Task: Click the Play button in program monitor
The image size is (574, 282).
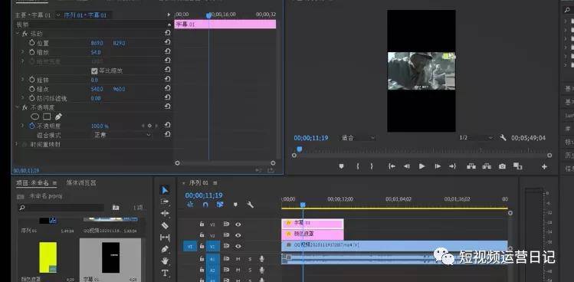Action: click(x=421, y=166)
